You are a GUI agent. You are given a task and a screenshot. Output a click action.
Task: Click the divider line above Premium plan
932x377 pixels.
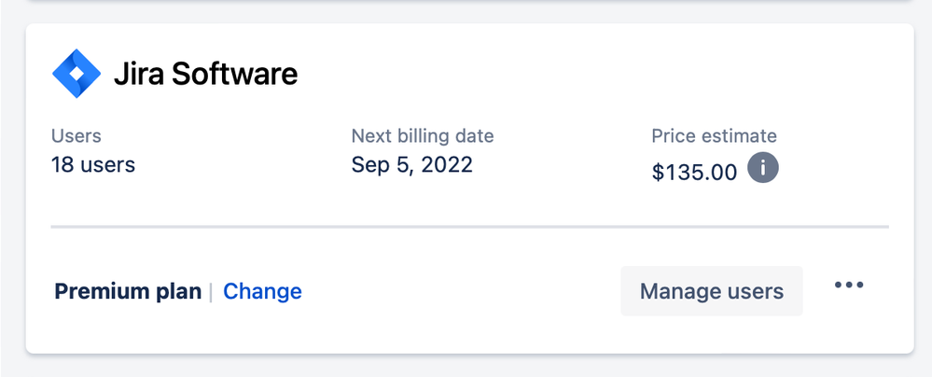pos(469,227)
